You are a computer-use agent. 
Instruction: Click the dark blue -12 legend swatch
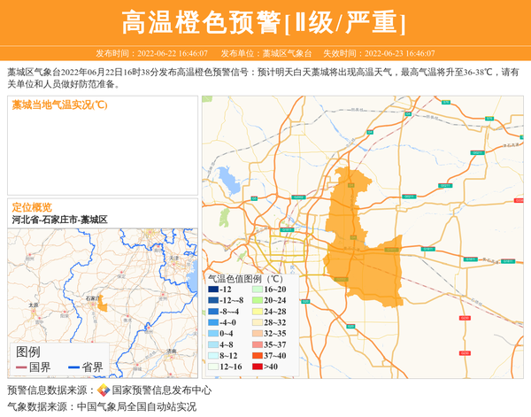(213, 290)
